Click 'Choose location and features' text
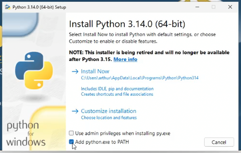 [109, 118]
